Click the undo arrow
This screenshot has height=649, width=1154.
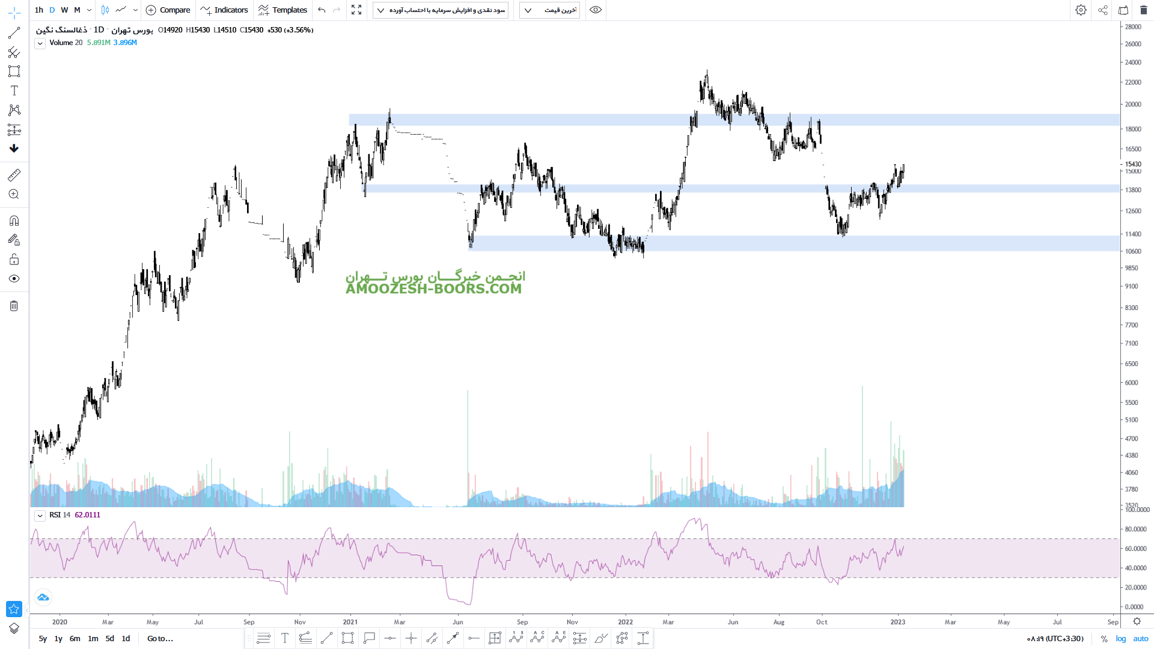322,10
